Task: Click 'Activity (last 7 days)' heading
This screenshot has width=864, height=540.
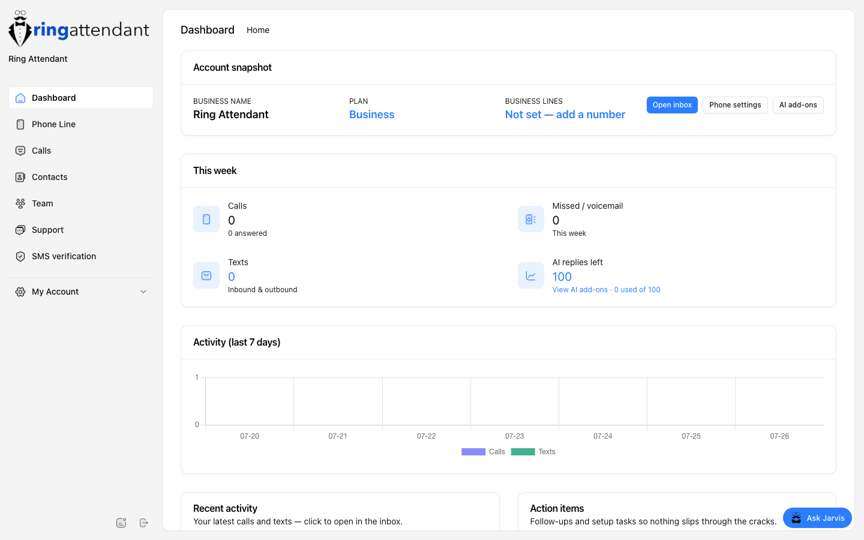Action: [x=237, y=343]
